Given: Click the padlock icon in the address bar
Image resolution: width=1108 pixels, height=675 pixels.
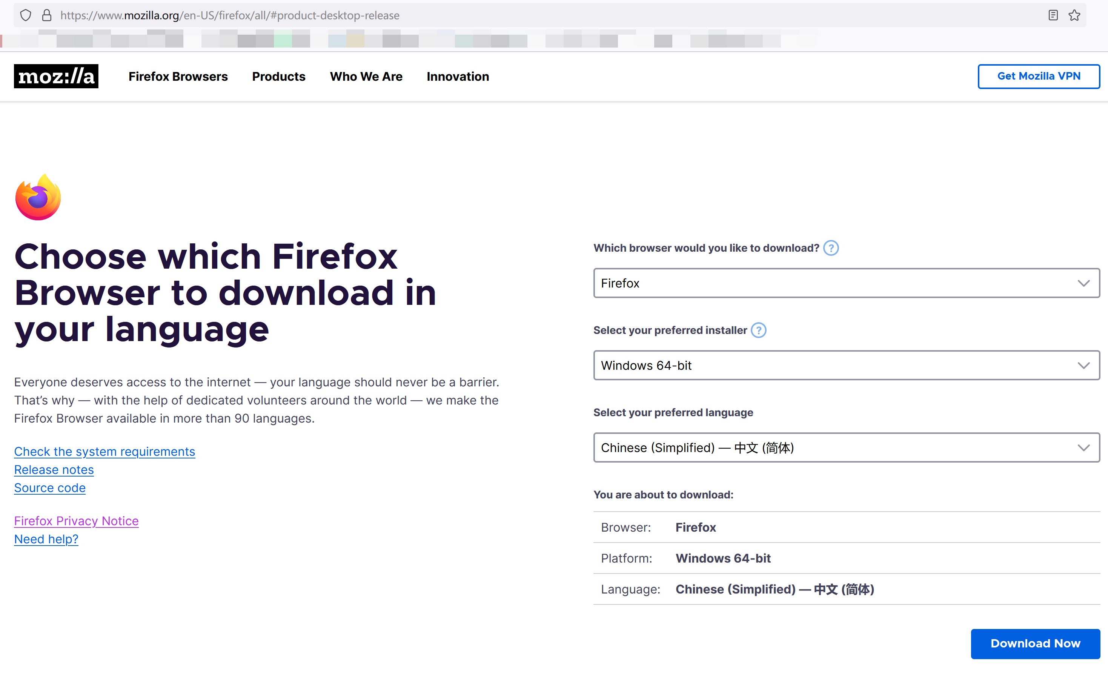Looking at the screenshot, I should point(46,15).
